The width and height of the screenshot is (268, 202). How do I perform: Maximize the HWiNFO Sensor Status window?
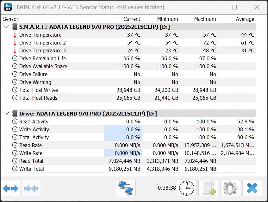[x=234, y=7]
